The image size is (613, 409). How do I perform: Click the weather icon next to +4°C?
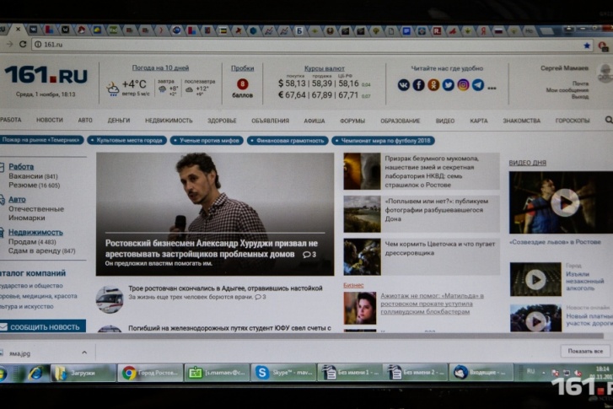(x=113, y=89)
